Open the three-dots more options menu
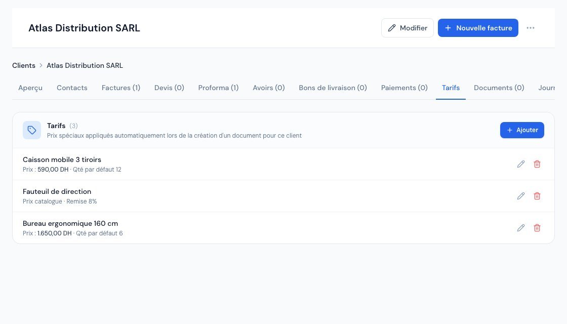The width and height of the screenshot is (567, 324). (531, 28)
